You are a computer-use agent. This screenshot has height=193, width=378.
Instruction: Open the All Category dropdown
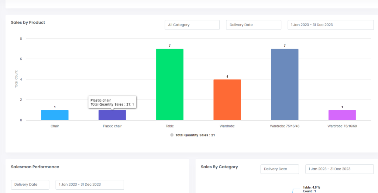pos(192,25)
